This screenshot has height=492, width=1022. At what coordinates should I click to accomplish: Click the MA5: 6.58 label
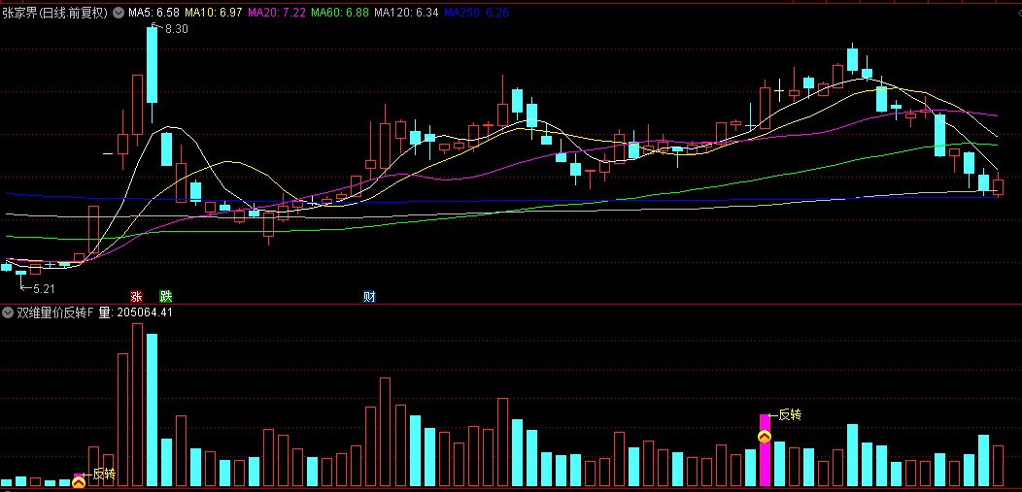coord(153,13)
